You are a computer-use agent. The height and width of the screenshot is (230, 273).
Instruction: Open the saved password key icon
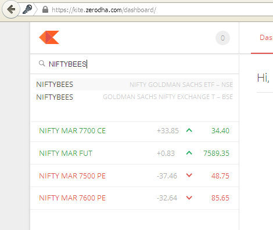tap(27, 9)
